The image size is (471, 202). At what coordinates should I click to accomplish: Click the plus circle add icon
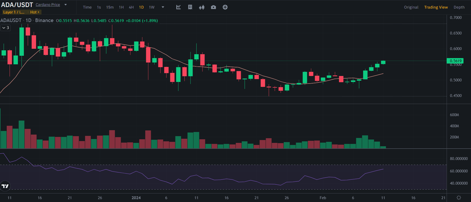pos(225,7)
